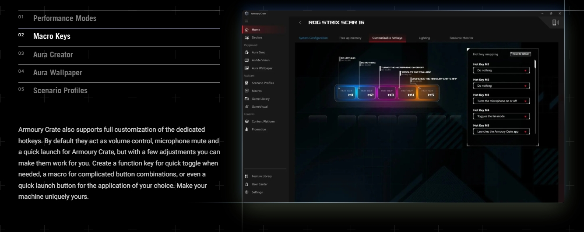Open Hot Key M3 microphone action dropdown
The image size is (584, 232).
pyautogui.click(x=501, y=101)
